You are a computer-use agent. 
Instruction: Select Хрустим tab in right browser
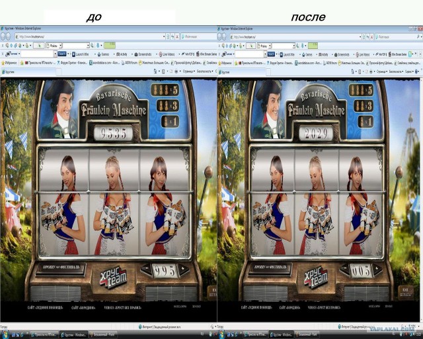point(241,72)
